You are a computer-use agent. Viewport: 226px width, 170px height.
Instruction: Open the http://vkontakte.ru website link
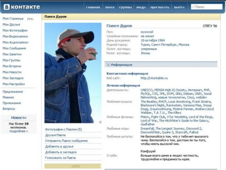click(154, 78)
